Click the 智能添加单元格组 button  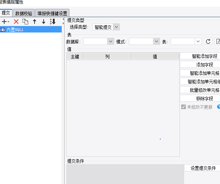200,82
